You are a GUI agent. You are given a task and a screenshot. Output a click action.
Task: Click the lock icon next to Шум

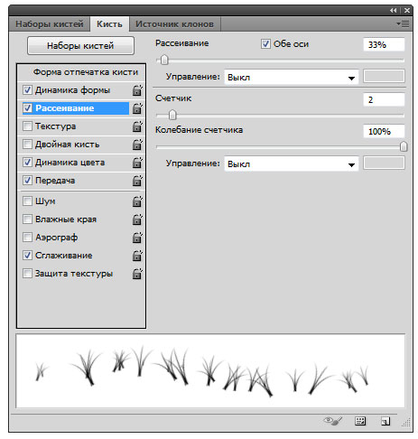coord(137,201)
